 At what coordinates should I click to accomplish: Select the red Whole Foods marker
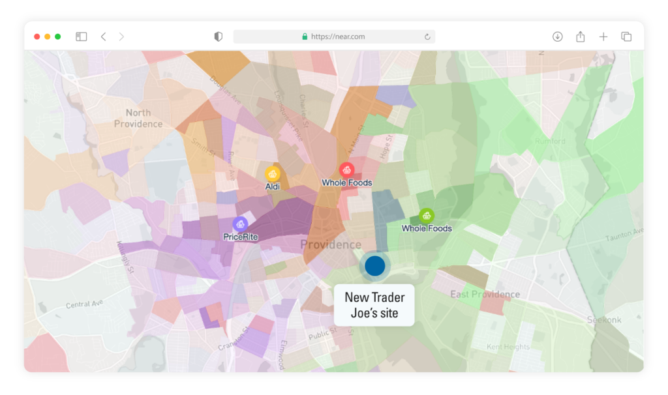click(347, 170)
